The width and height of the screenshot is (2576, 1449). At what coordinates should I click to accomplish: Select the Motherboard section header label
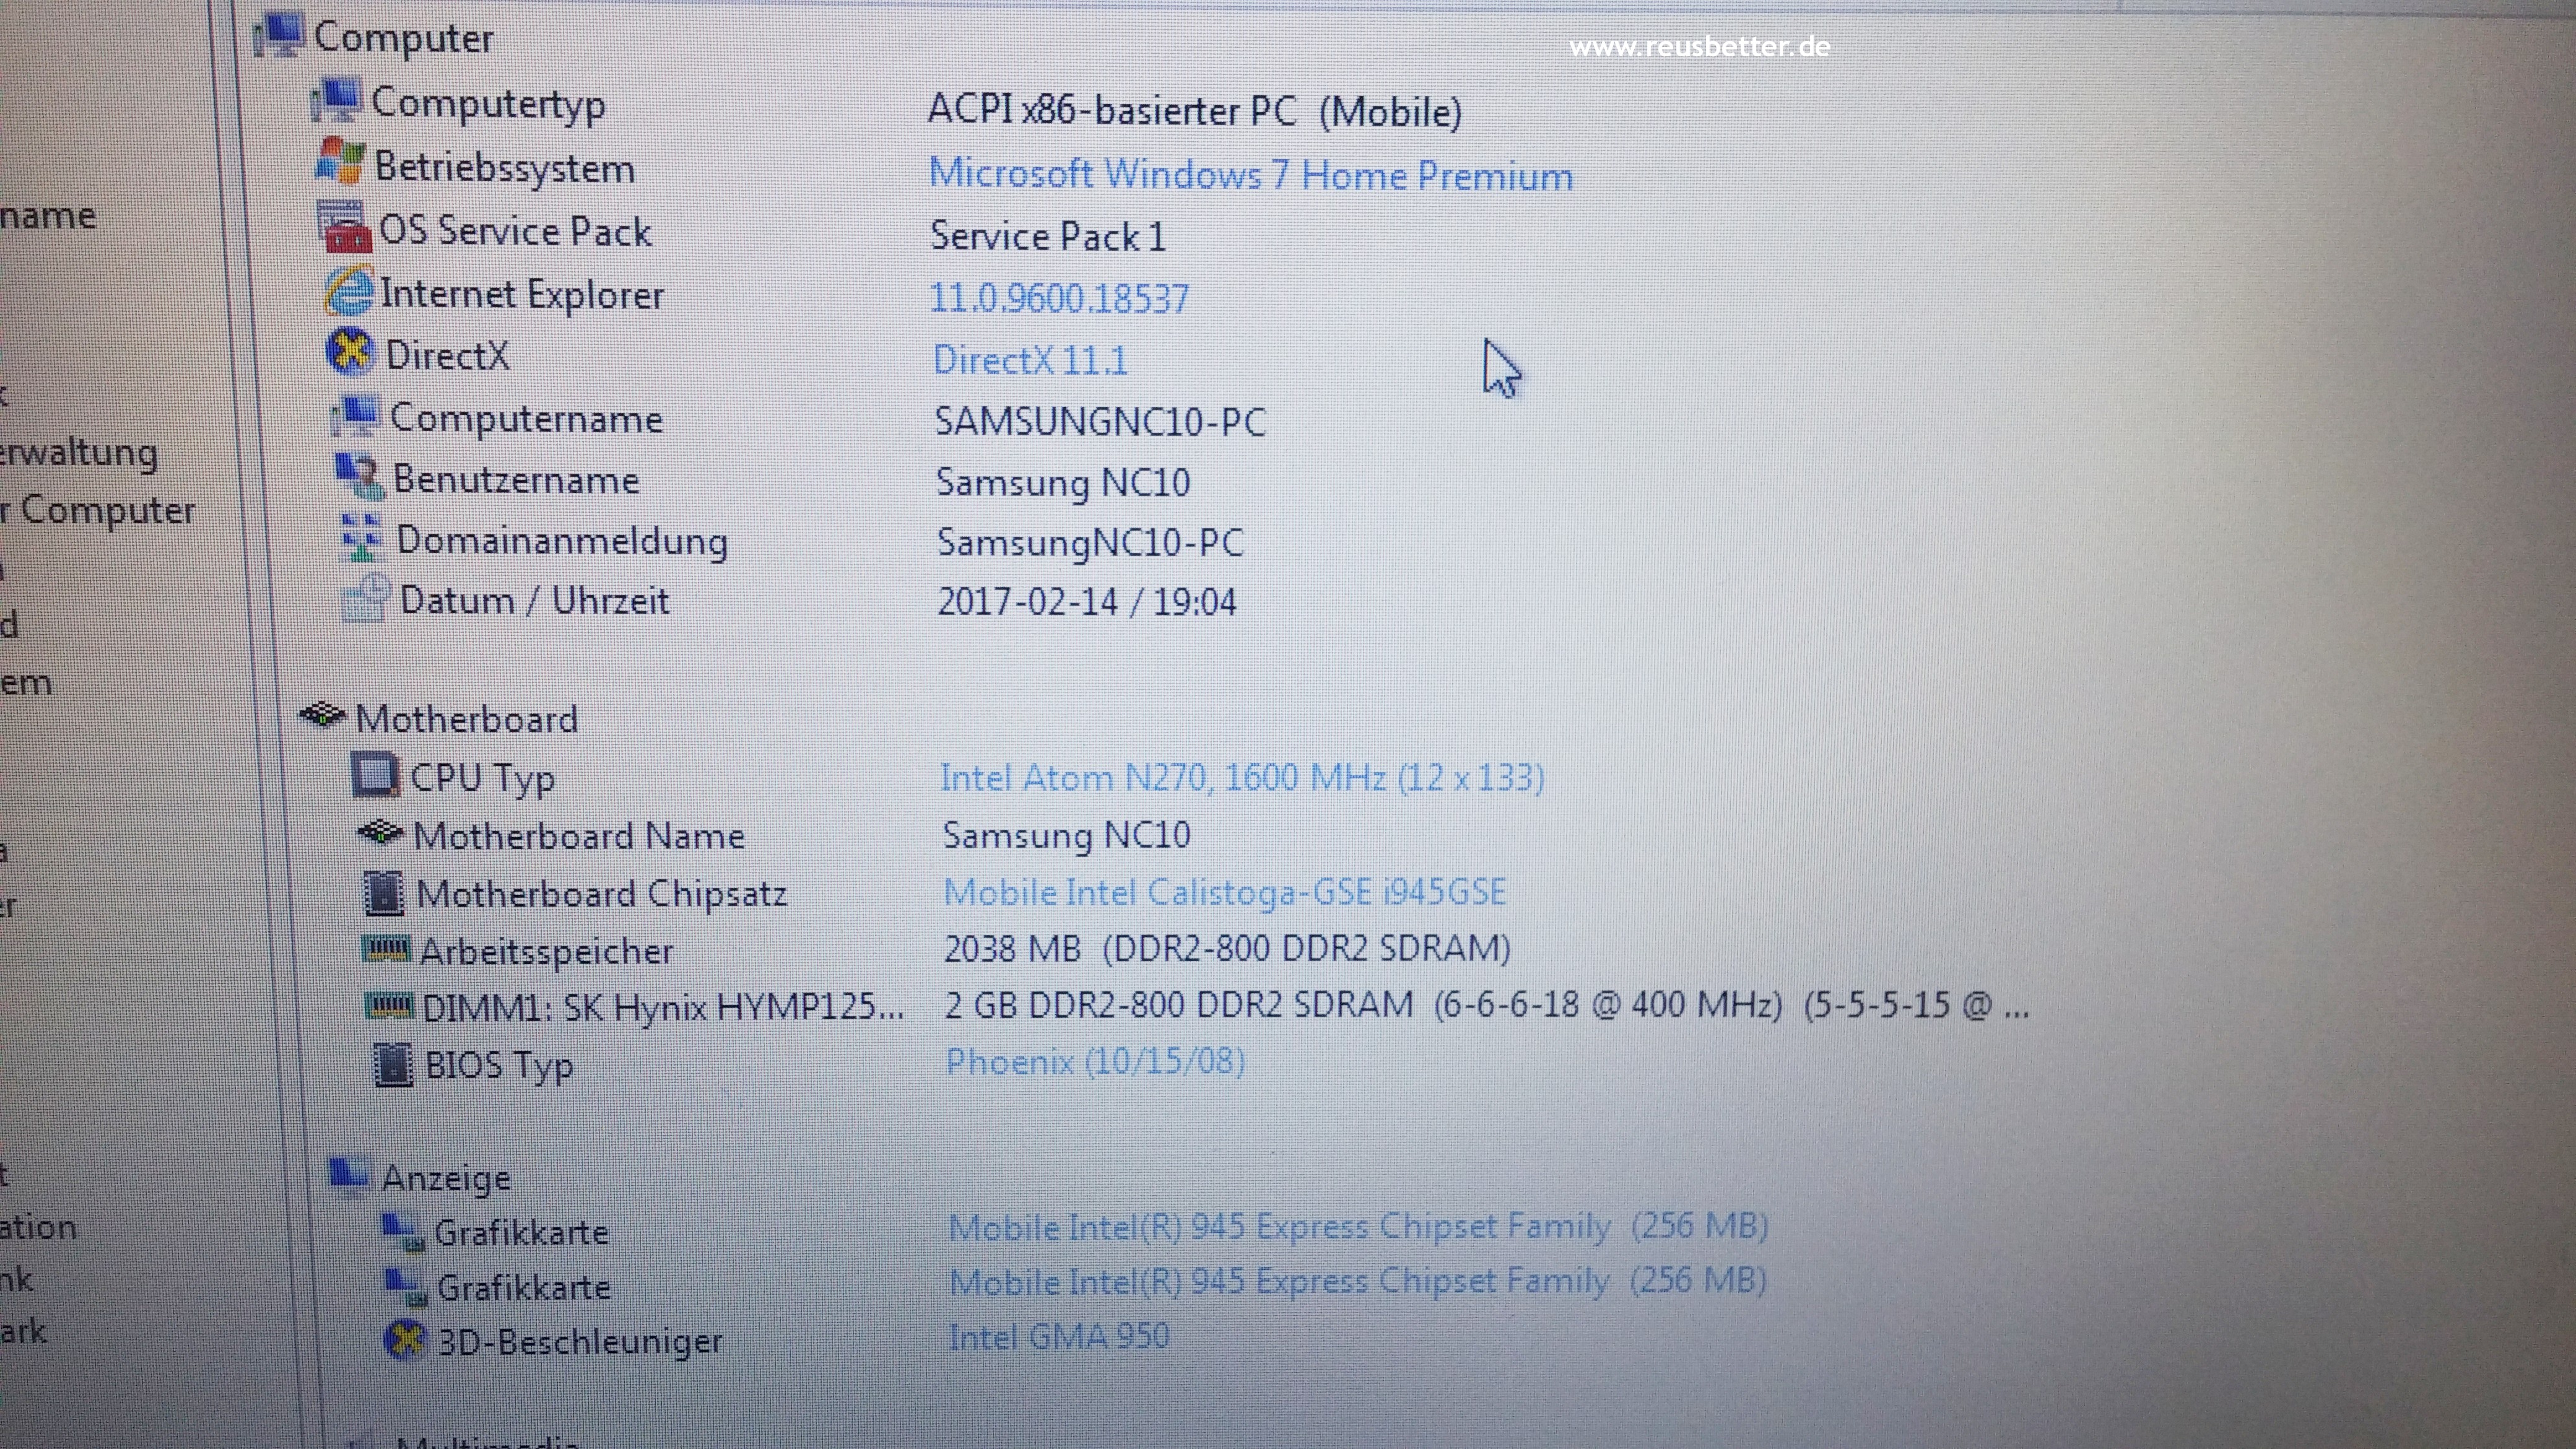(467, 719)
